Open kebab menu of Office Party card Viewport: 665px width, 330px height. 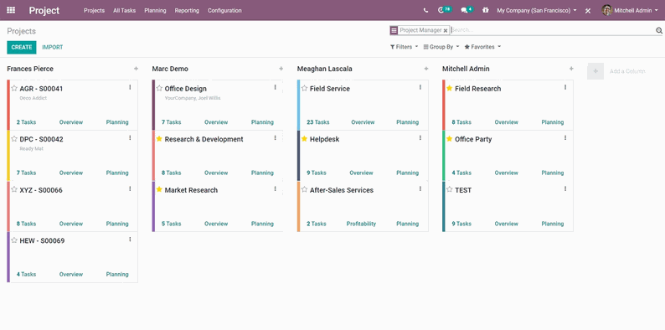click(x=565, y=138)
